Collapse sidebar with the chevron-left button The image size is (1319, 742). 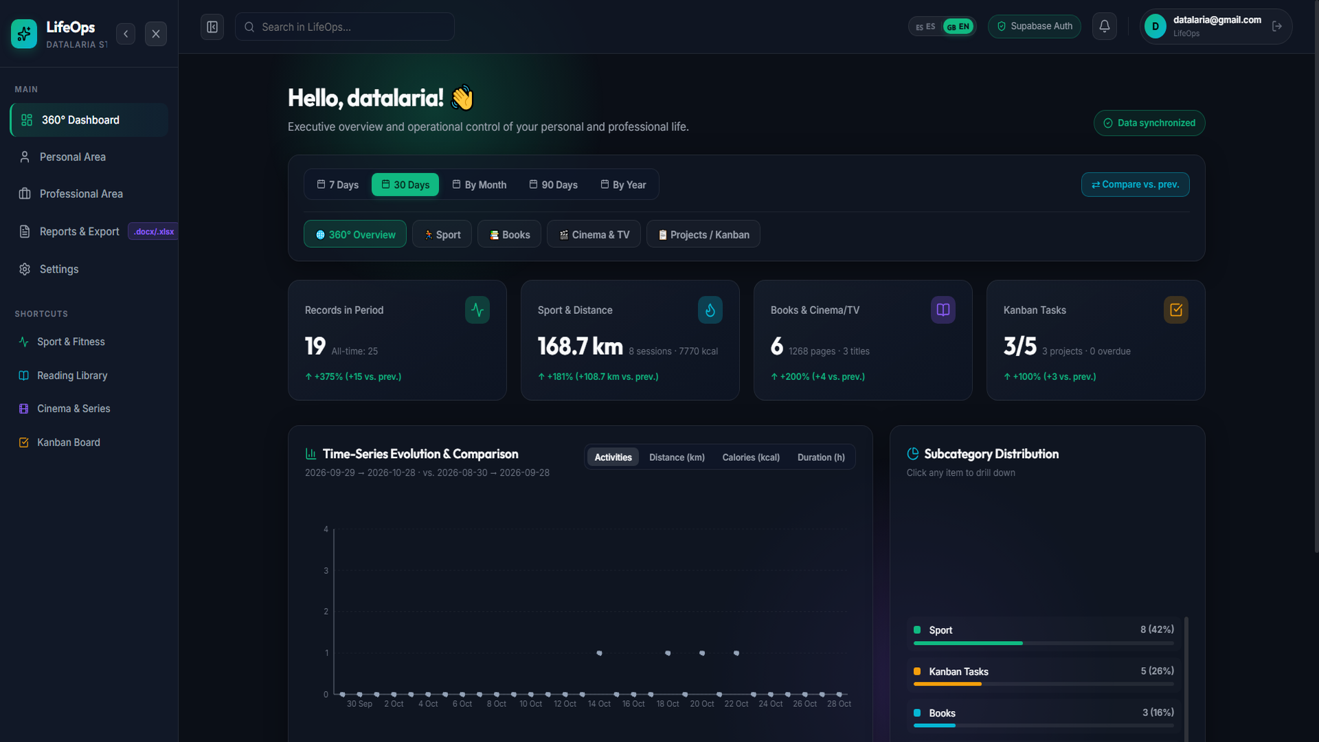(x=126, y=34)
